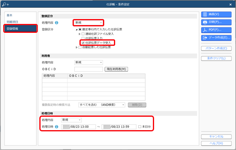Click start datetime field 08/23 13:00

click(x=78, y=126)
